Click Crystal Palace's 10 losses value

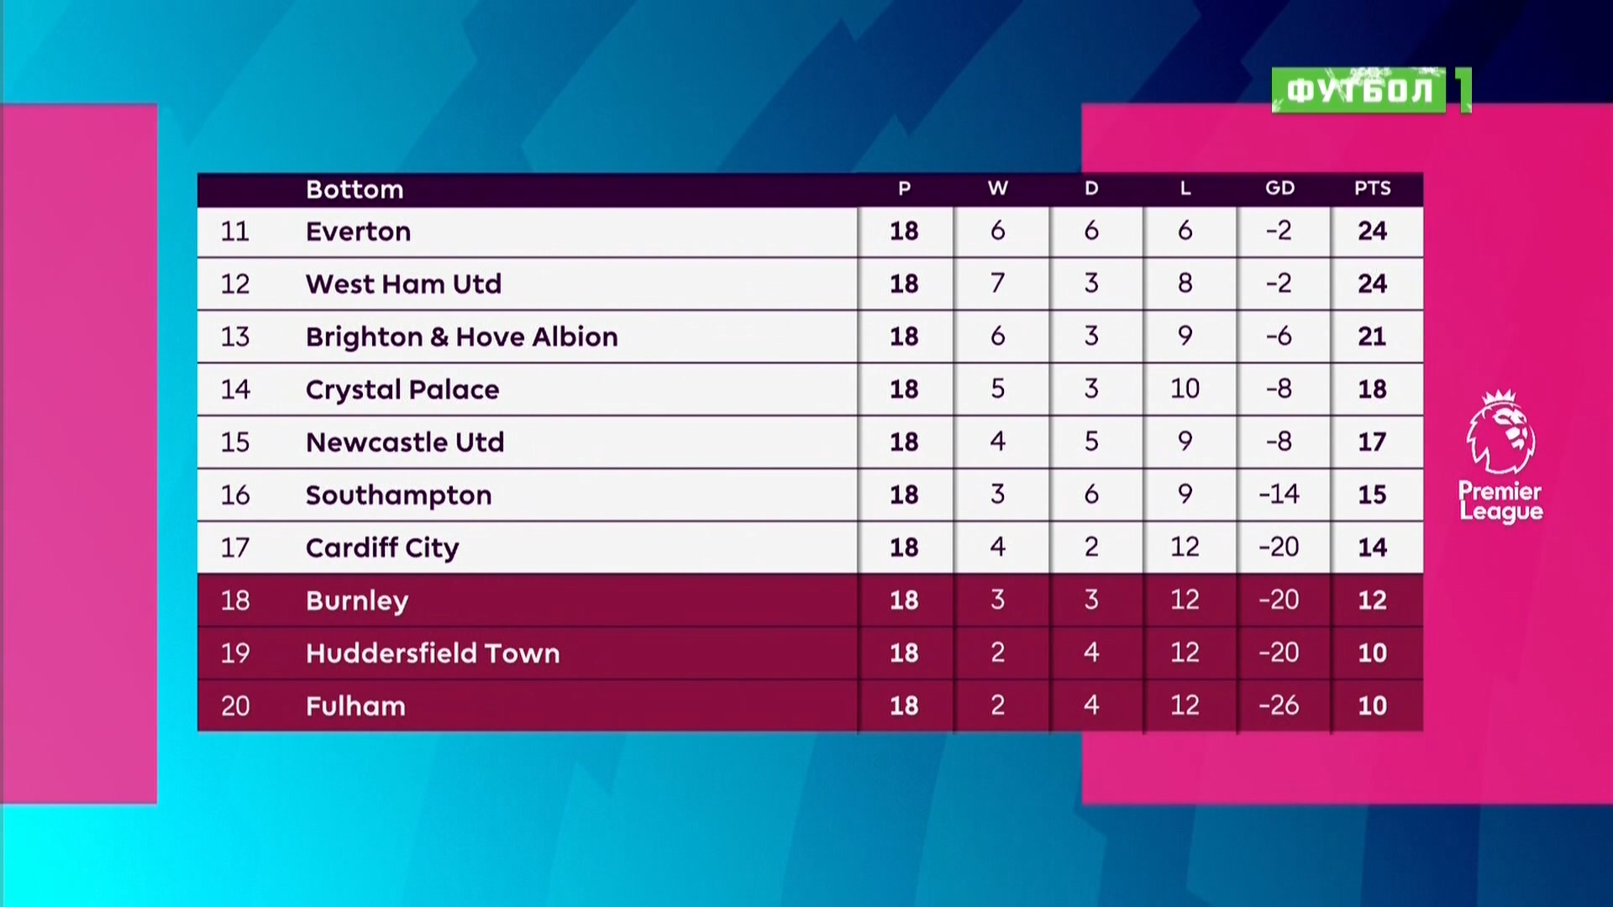[1185, 389]
